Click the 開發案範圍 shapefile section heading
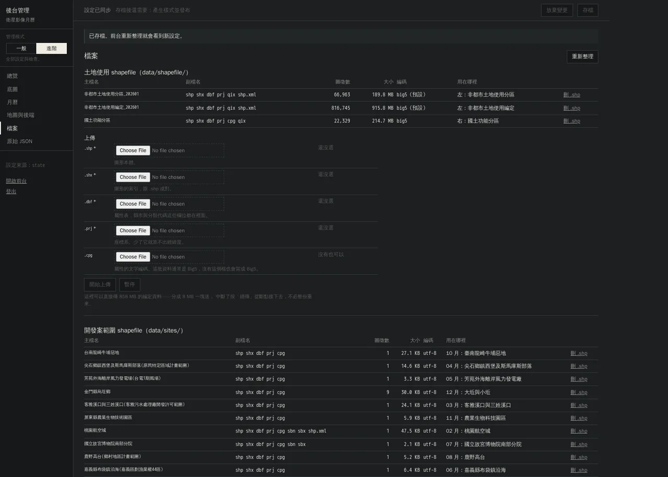This screenshot has height=477, width=668. (x=134, y=330)
